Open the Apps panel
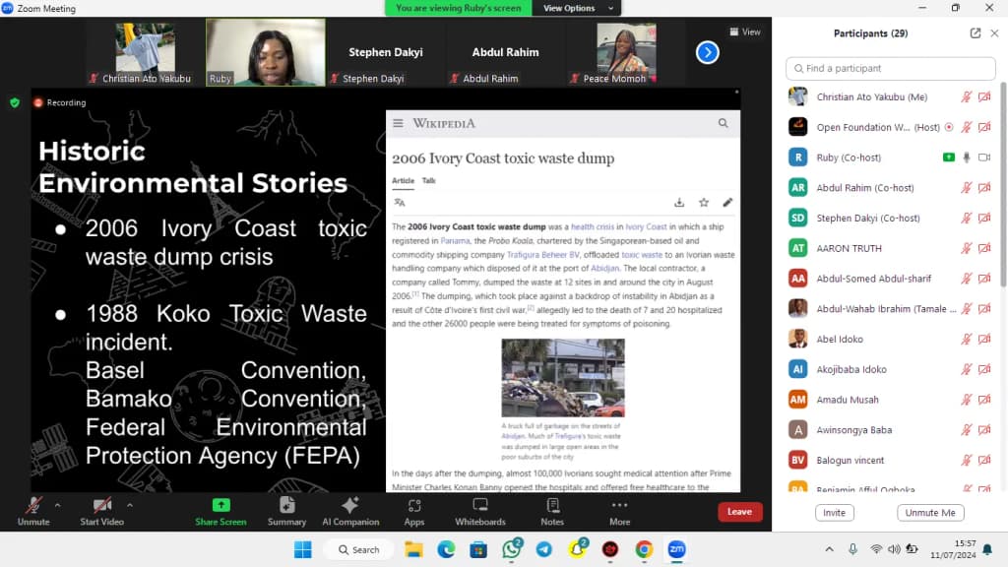This screenshot has height=567, width=1008. (414, 512)
